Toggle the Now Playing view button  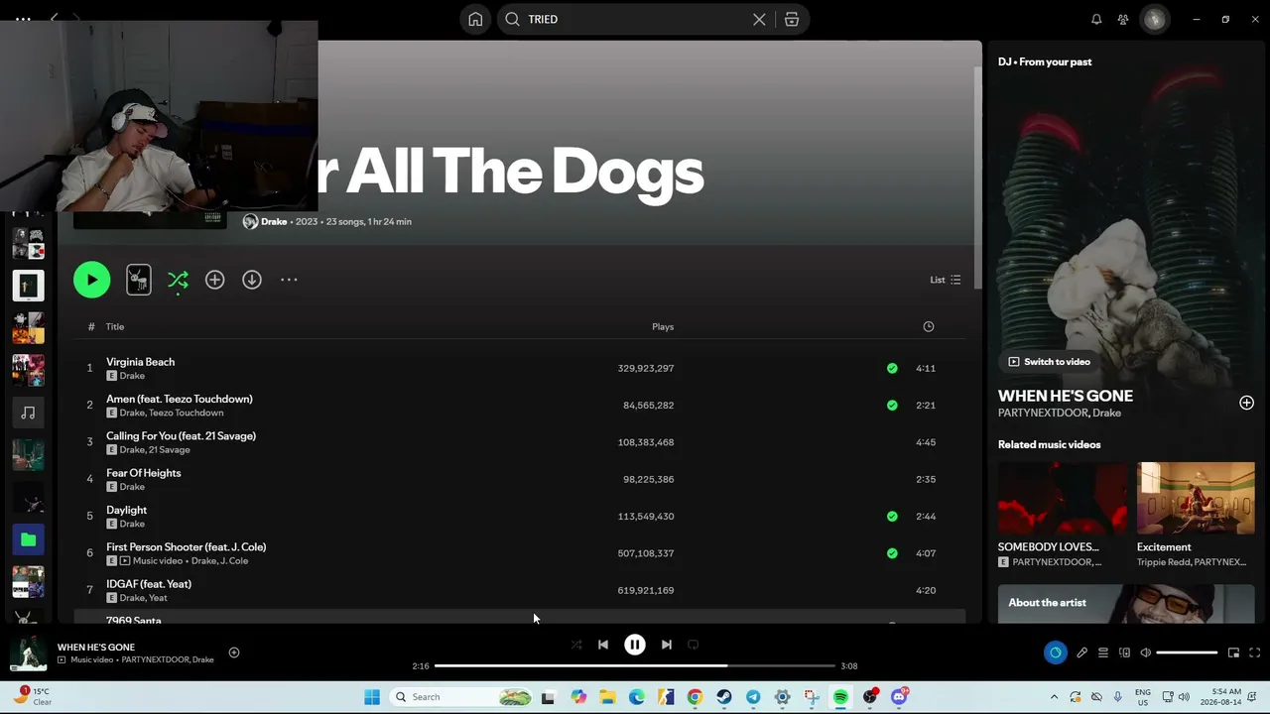(x=1055, y=653)
